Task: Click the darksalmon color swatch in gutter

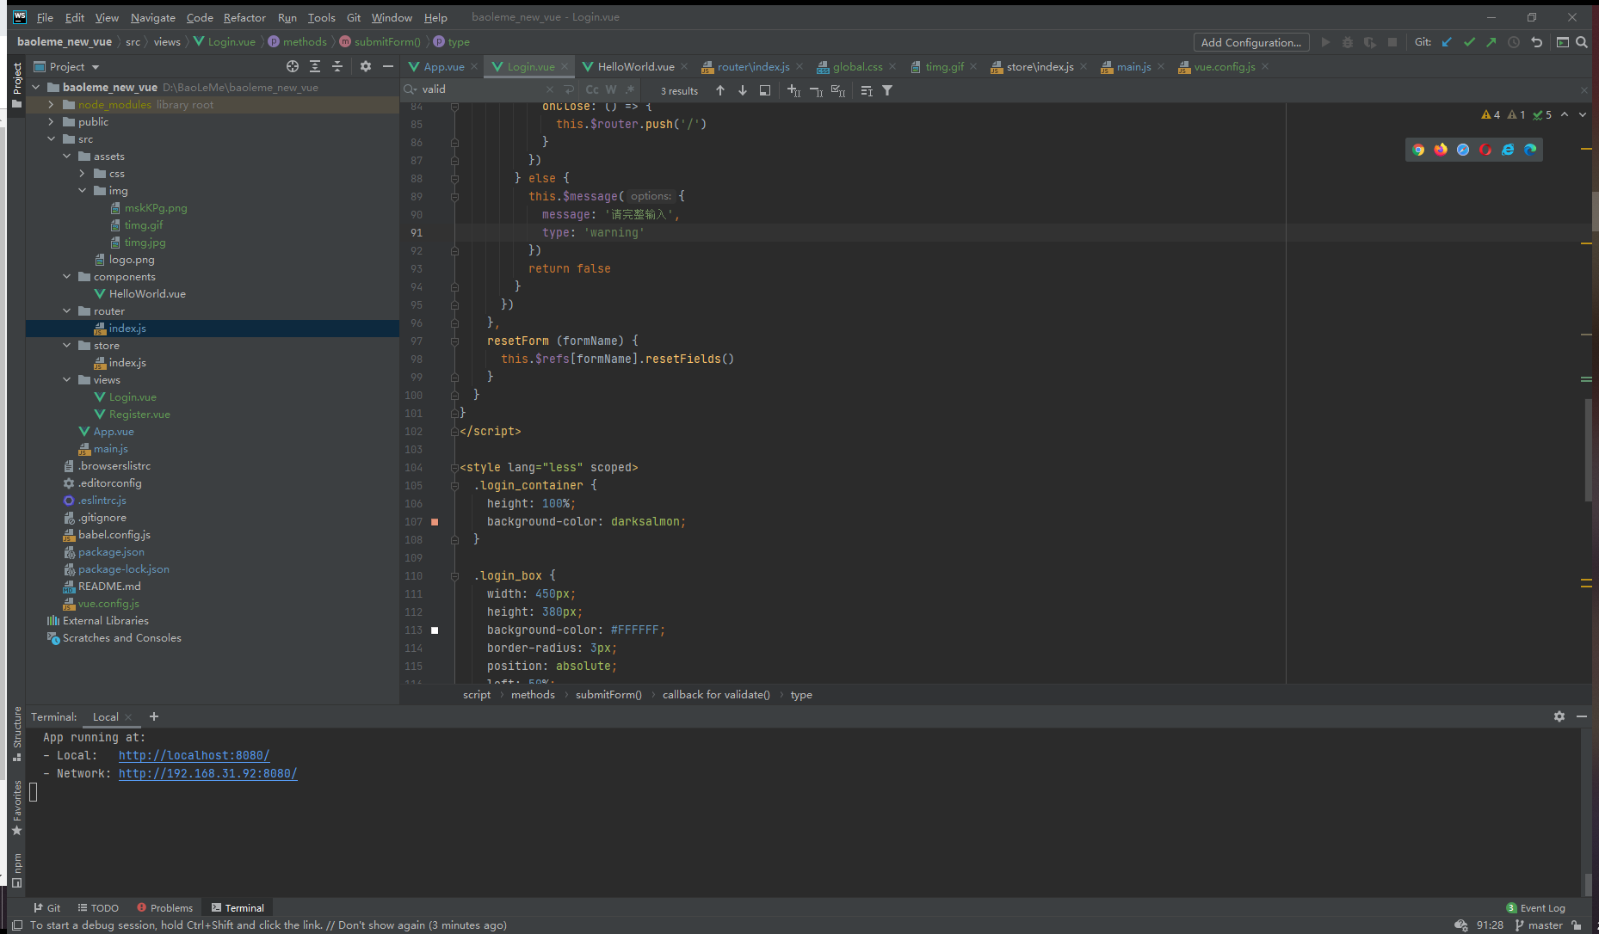Action: point(435,522)
